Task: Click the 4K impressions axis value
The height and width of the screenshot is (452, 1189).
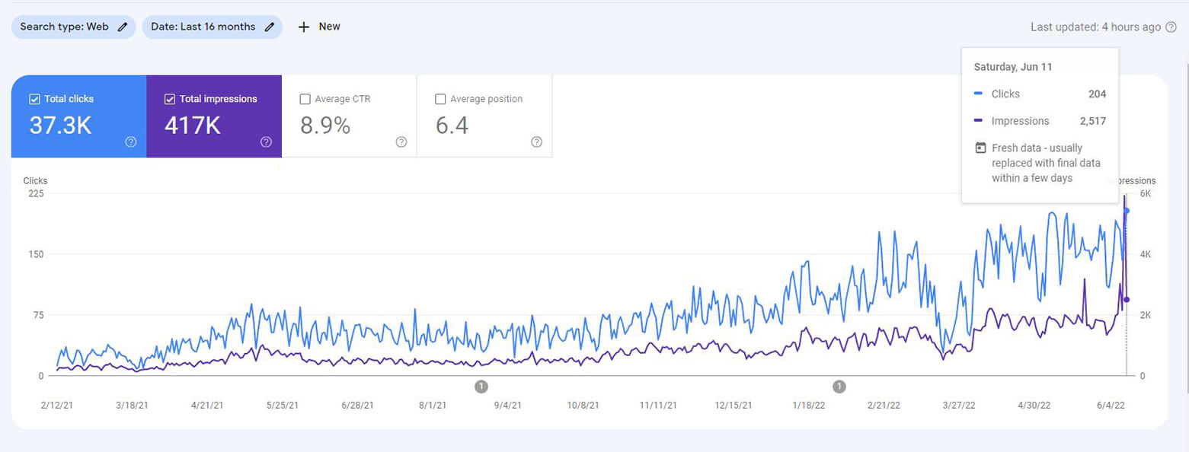Action: [x=1146, y=254]
